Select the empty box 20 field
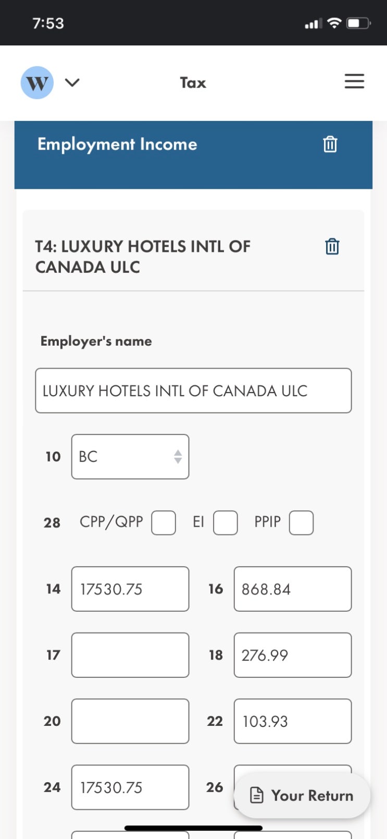 pyautogui.click(x=130, y=721)
